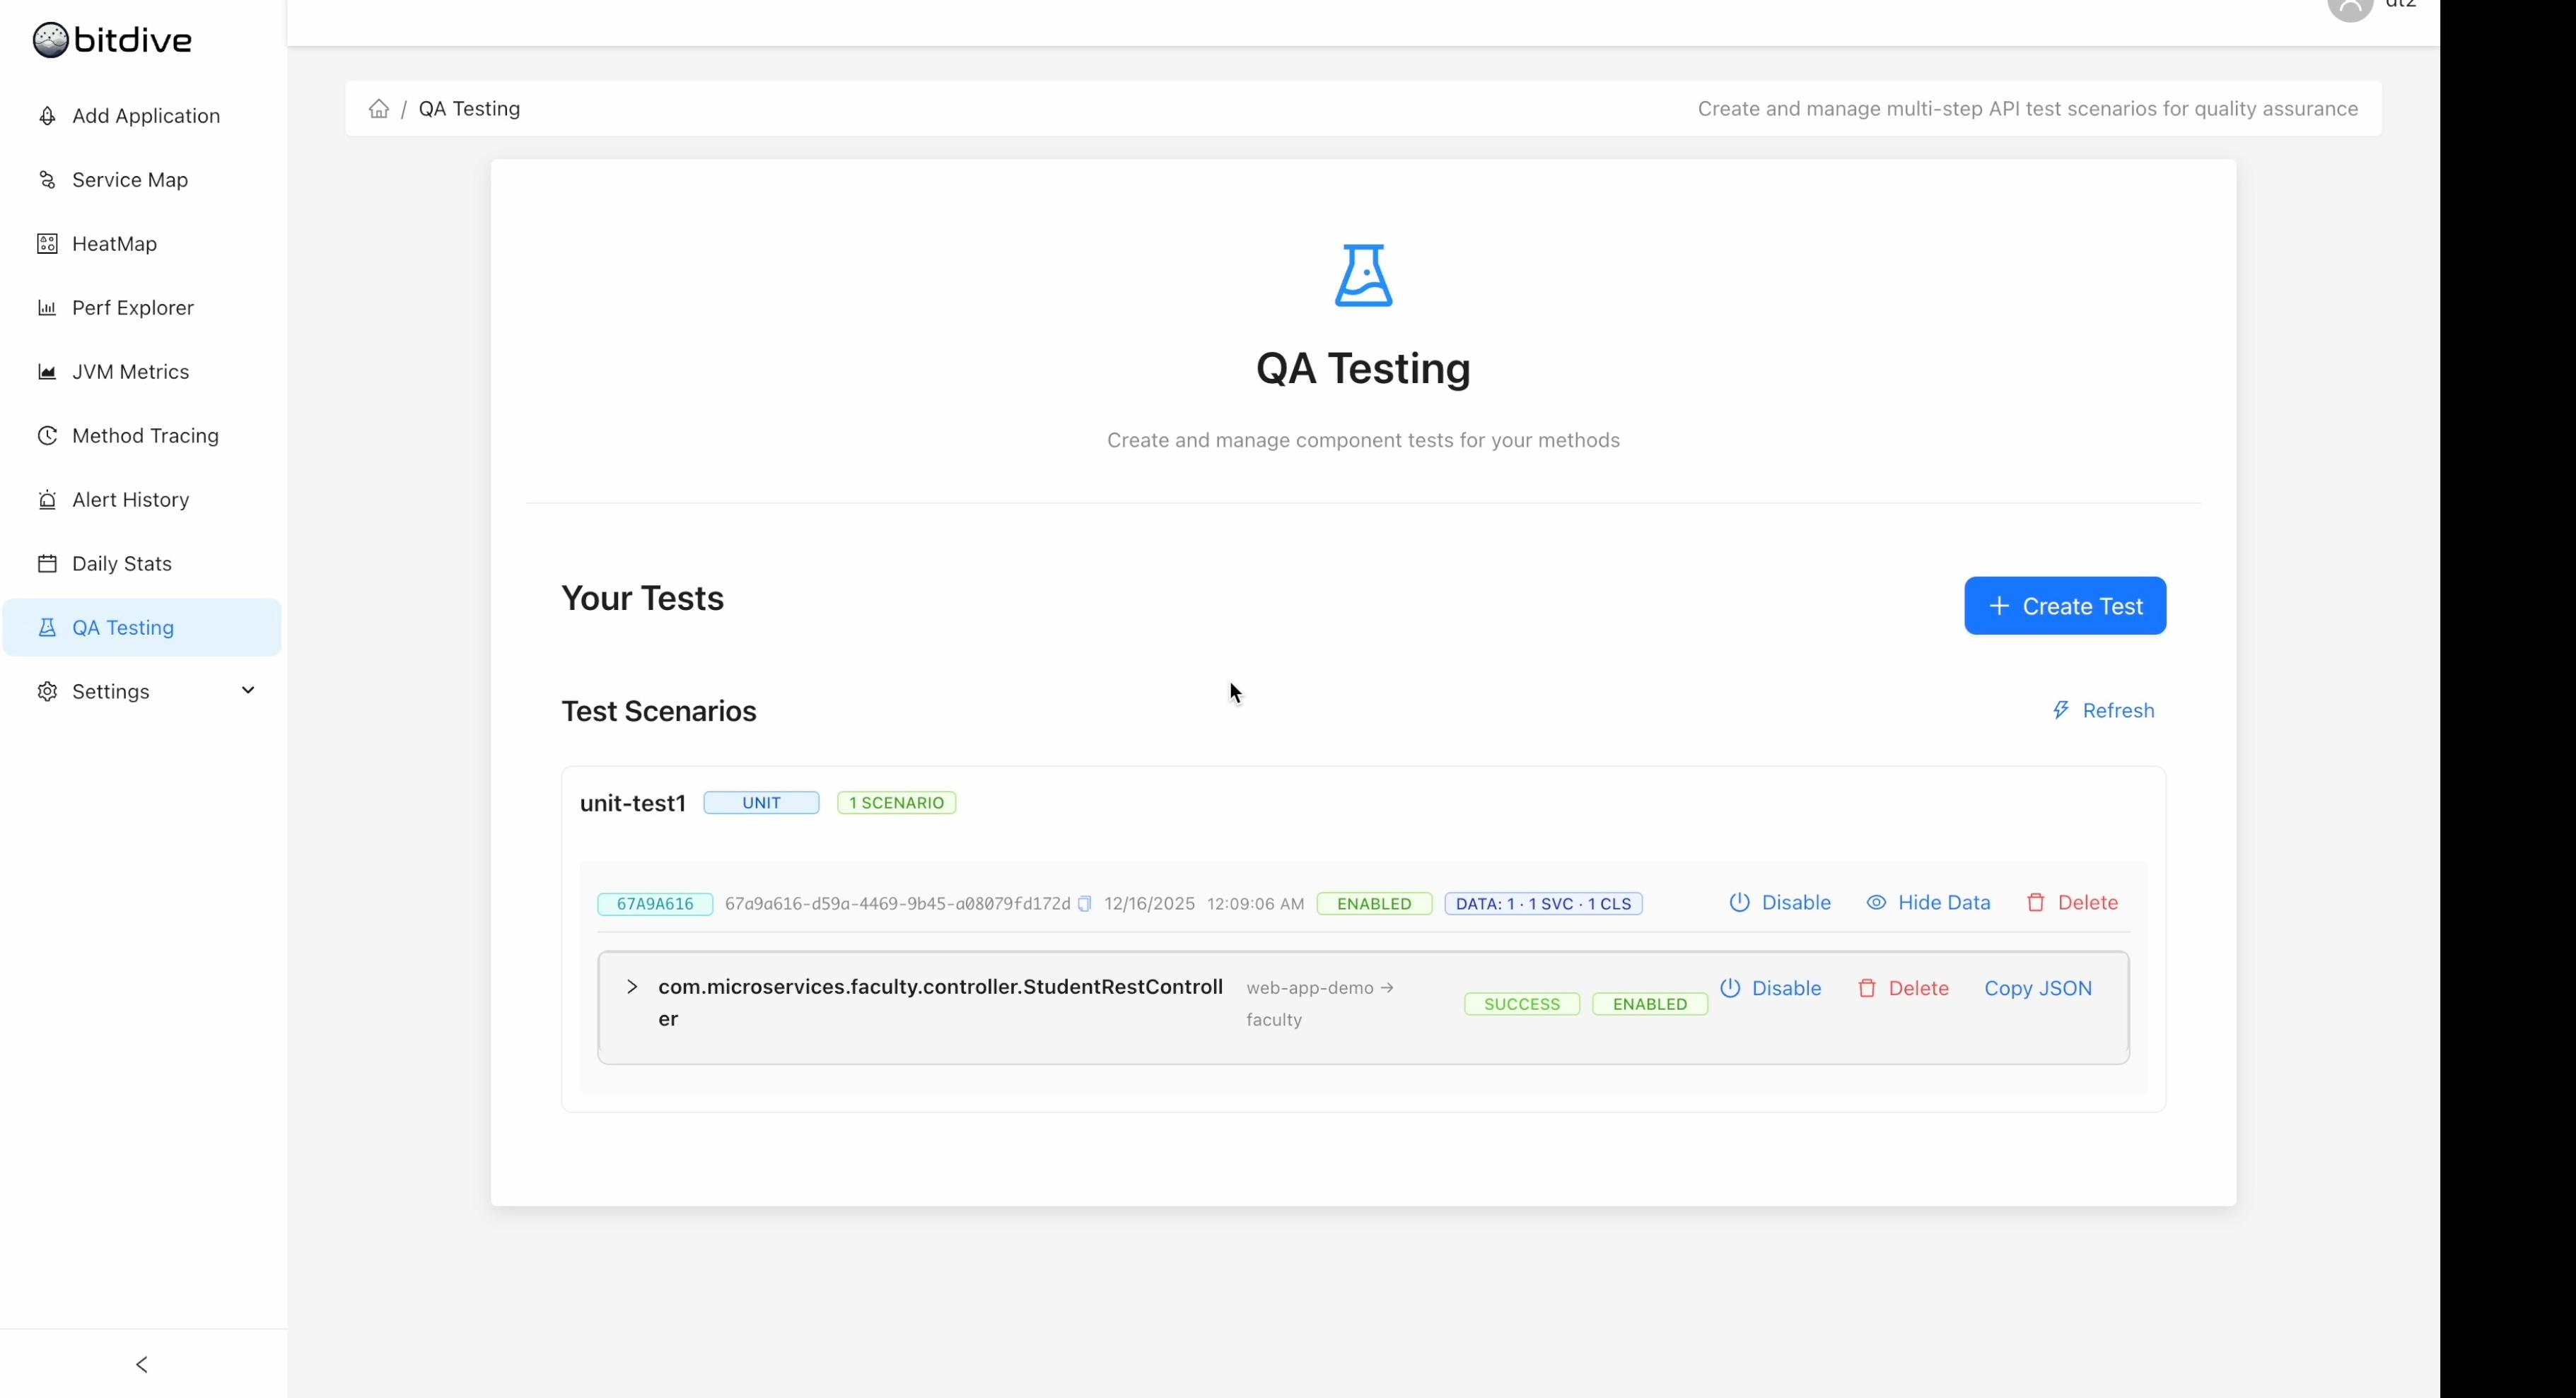The image size is (2576, 1398).
Task: Go to Perf Explorer
Action: 132,307
